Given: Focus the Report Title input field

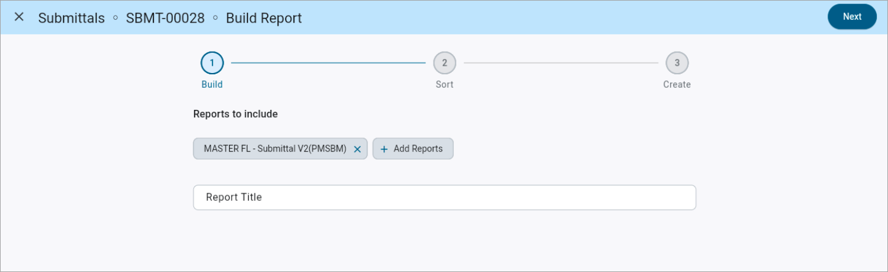Looking at the screenshot, I should click(445, 198).
